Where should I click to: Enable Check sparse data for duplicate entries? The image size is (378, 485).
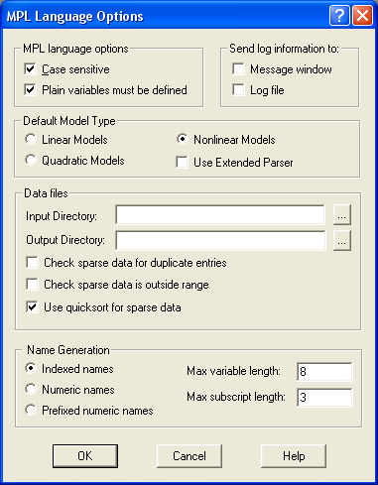[32, 263]
